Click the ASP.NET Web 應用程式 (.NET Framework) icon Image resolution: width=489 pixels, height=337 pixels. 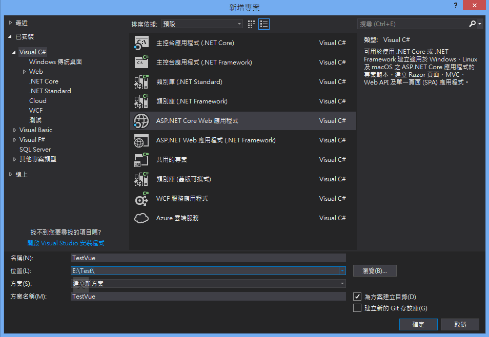(141, 140)
